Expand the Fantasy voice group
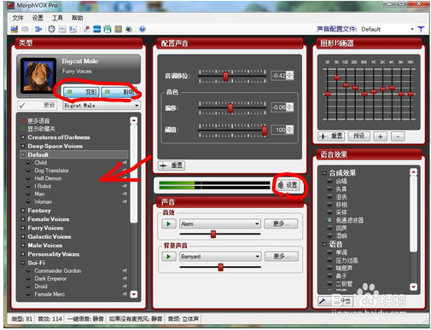The height and width of the screenshot is (330, 431). pyautogui.click(x=23, y=211)
